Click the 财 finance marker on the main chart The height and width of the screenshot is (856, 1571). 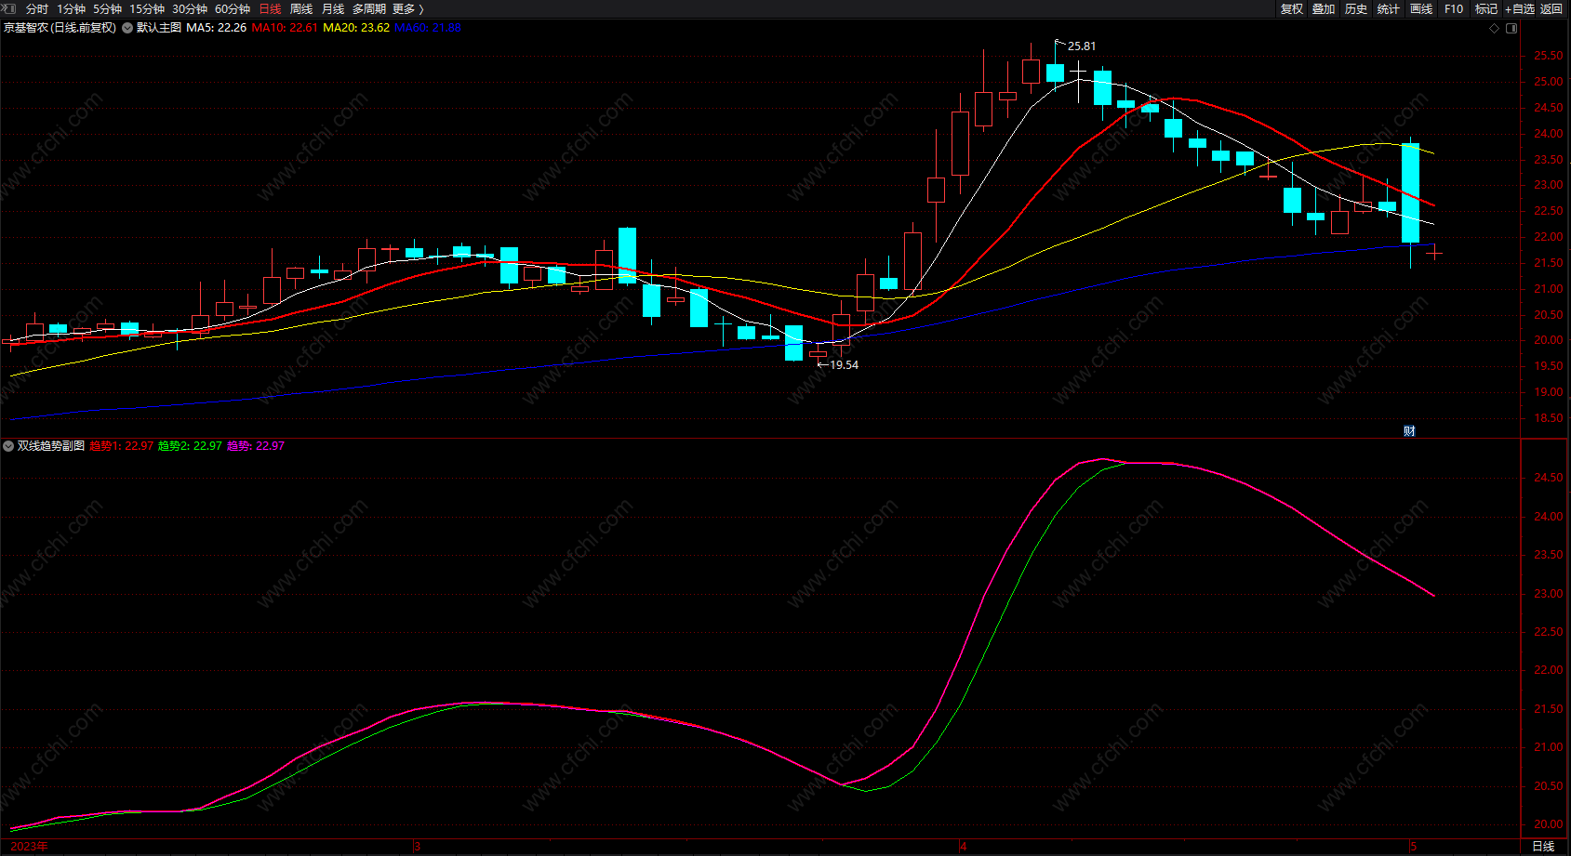(1409, 430)
